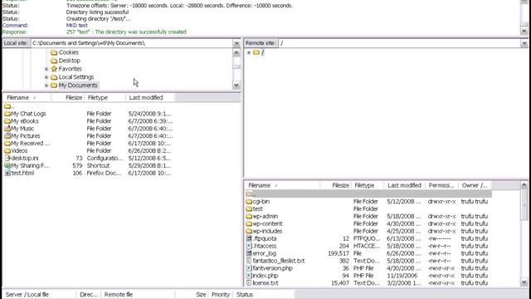This screenshot has width=531, height=299.
Task: Click the Videos folder icon
Action: click(7, 151)
